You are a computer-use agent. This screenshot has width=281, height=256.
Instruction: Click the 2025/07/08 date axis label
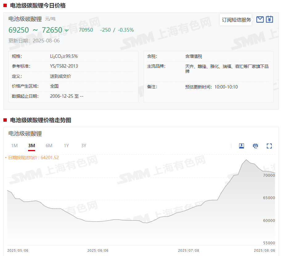(x=189, y=250)
